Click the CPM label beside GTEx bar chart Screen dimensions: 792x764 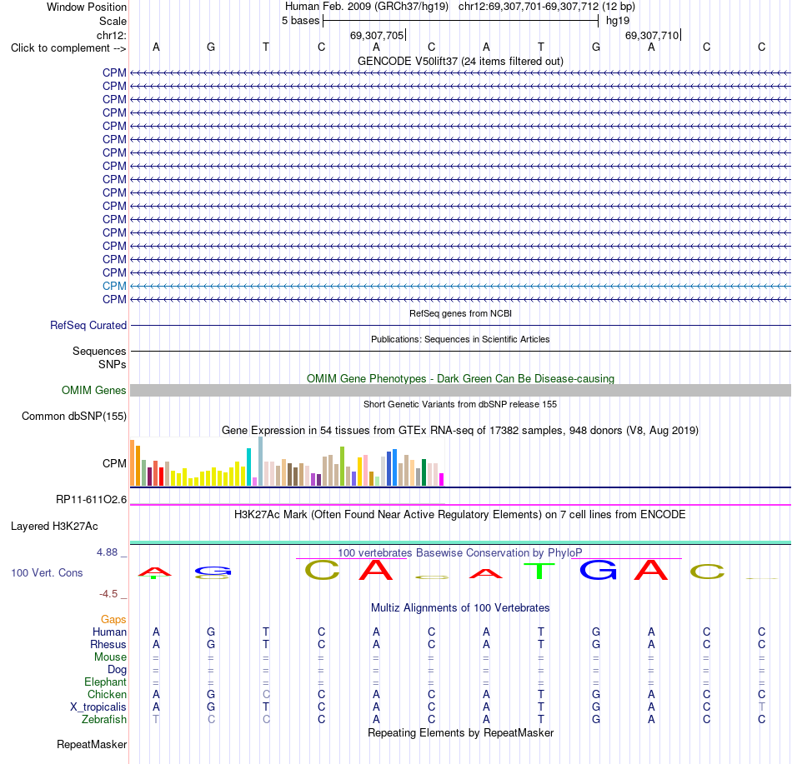114,463
